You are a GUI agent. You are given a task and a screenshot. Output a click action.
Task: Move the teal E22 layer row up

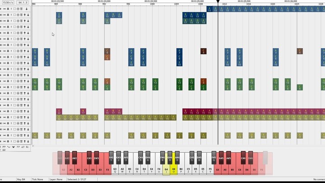tap(25, 21)
